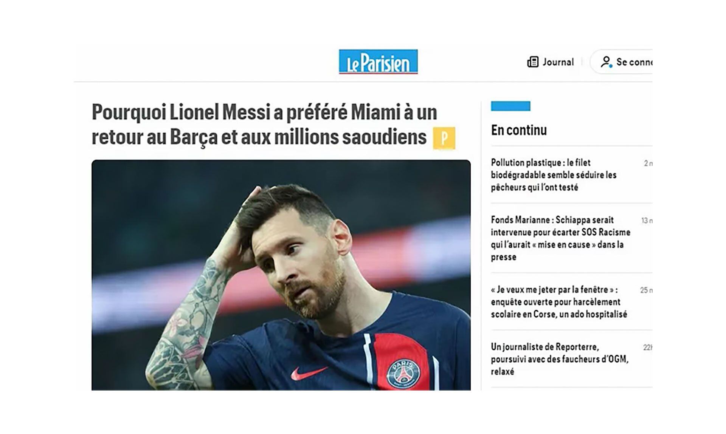Viewport: 726px width, 434px height.
Task: Open the Lionel Messi Miami headline
Action: coord(265,124)
